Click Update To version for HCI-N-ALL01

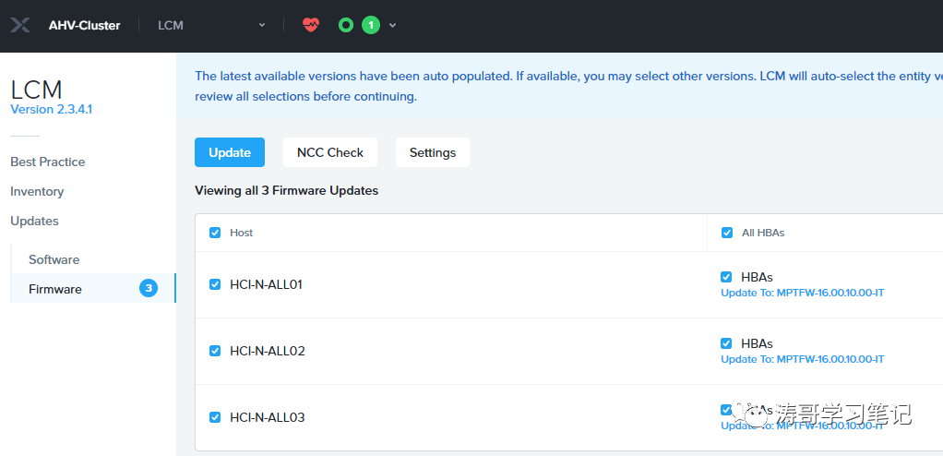802,293
